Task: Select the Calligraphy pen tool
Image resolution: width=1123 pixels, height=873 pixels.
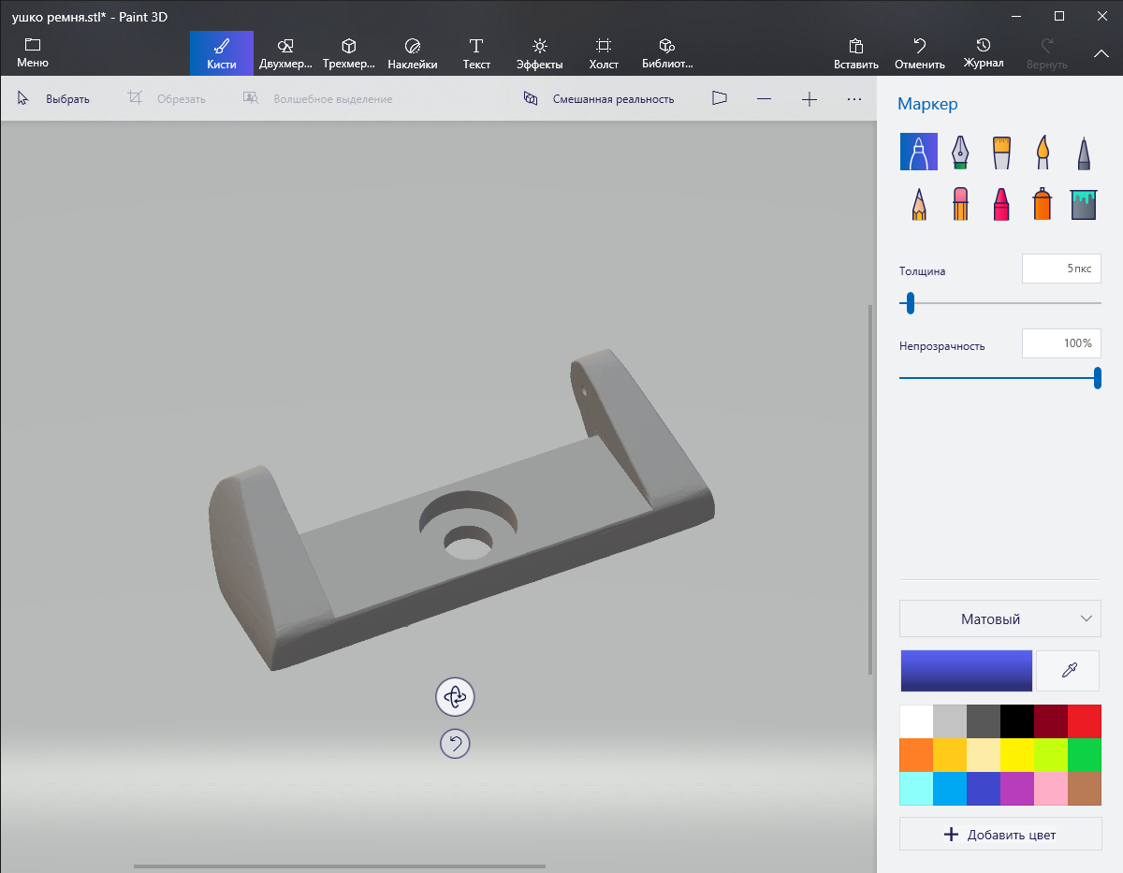Action: [x=960, y=152]
